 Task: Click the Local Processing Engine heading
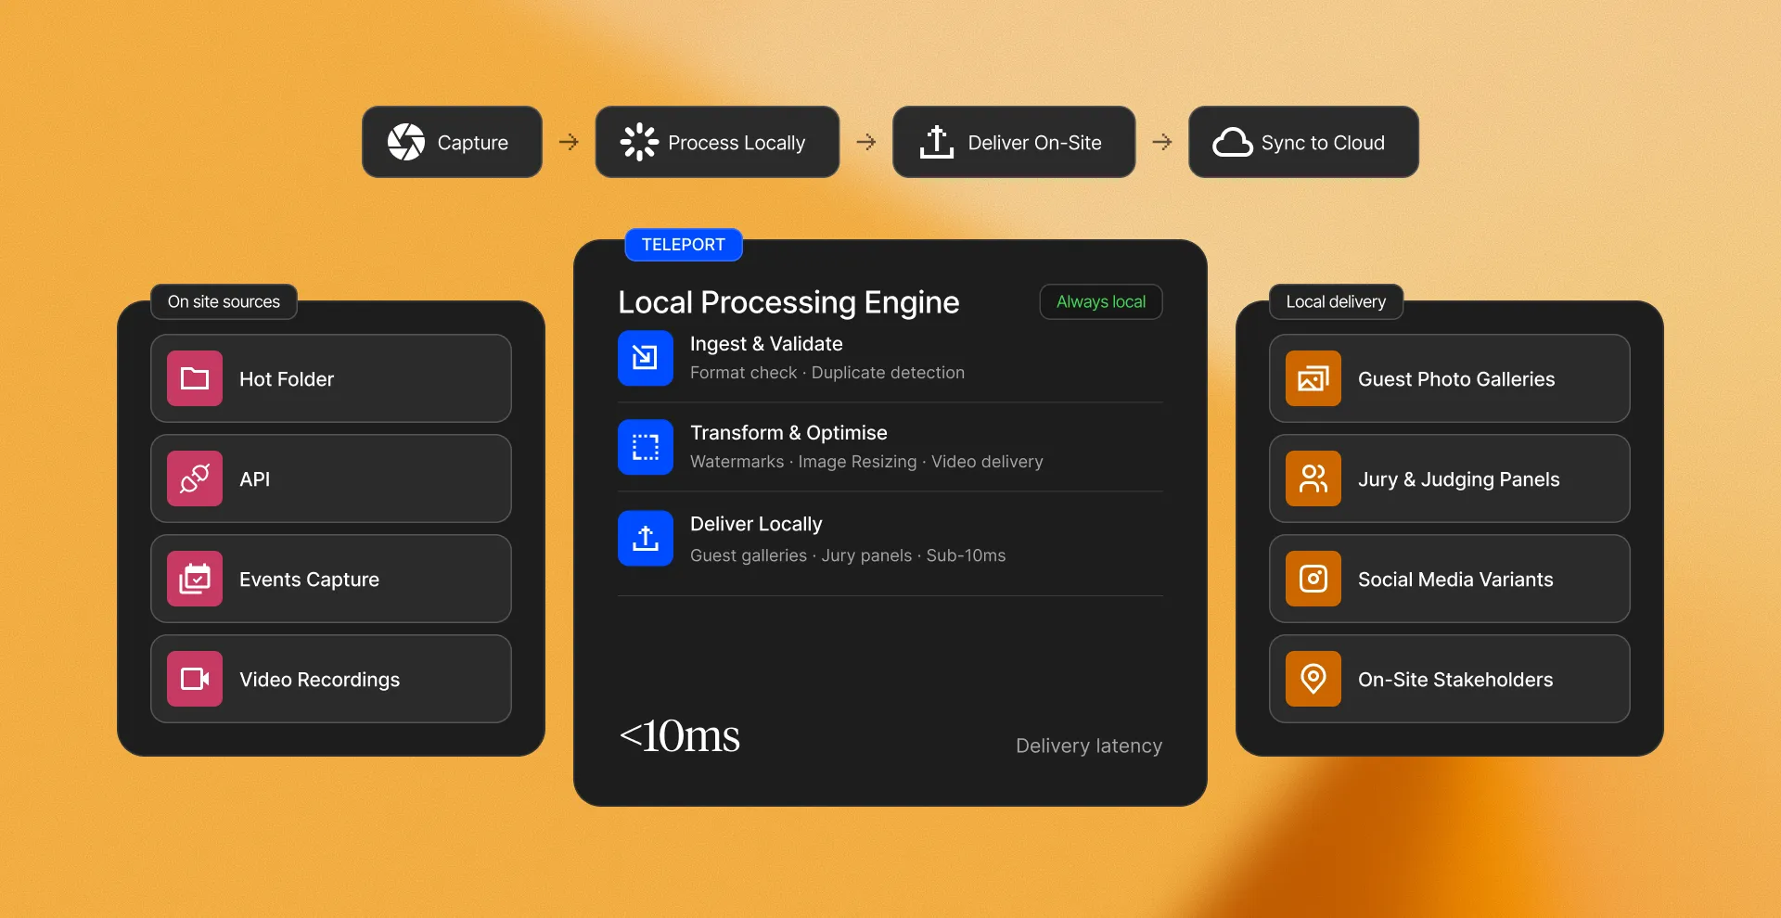[x=788, y=302]
